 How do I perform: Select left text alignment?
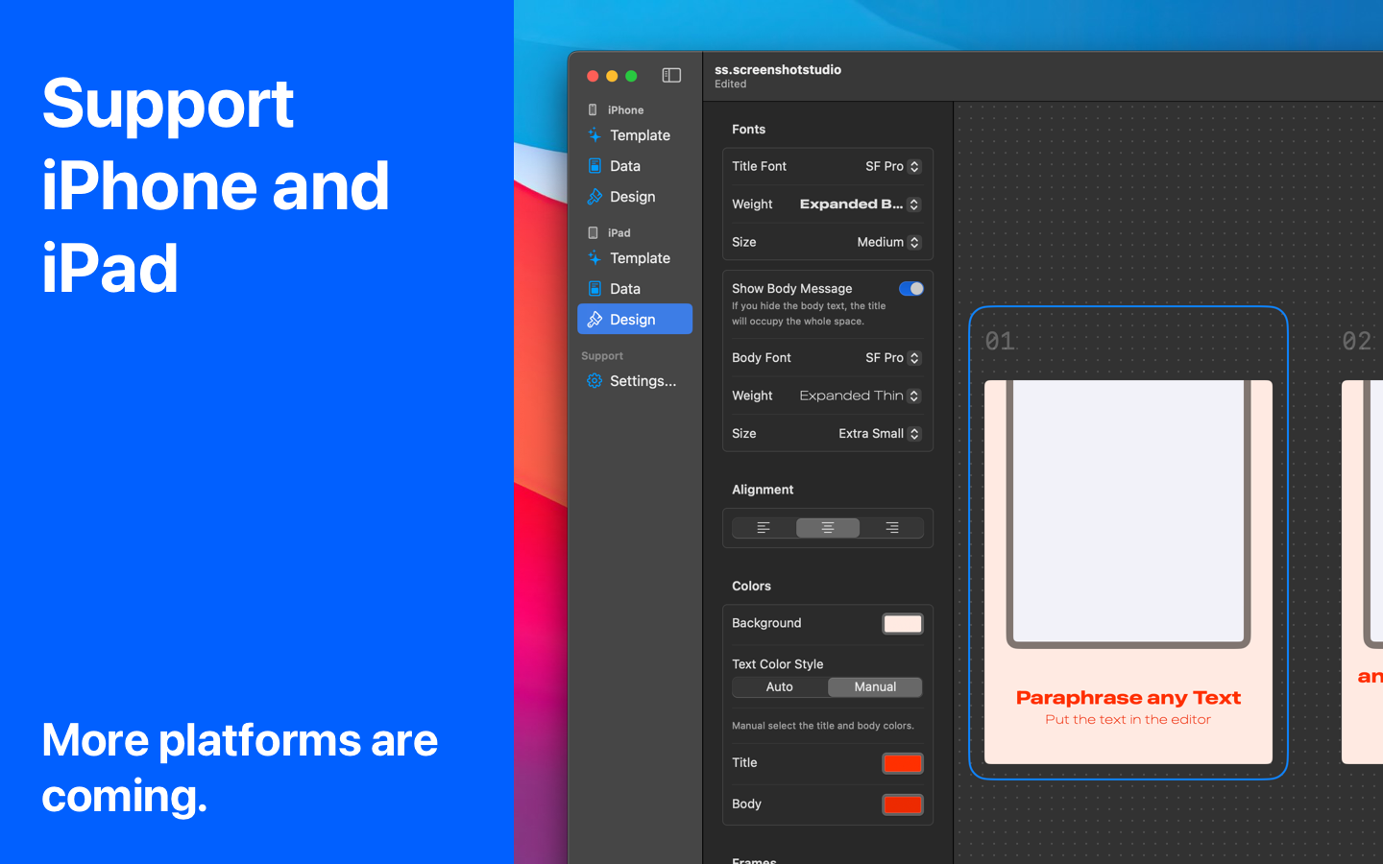[764, 528]
